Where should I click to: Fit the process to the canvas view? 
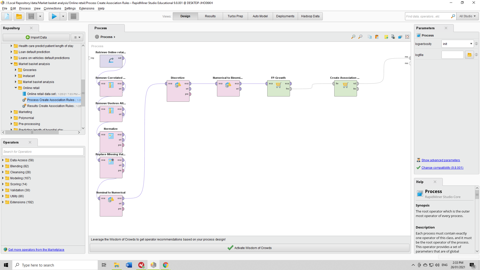pos(407,37)
